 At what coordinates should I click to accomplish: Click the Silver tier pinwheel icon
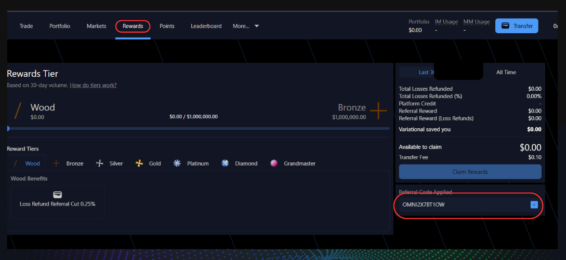pyautogui.click(x=100, y=163)
